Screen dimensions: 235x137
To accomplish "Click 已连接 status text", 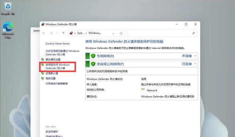I will pos(187,64).
